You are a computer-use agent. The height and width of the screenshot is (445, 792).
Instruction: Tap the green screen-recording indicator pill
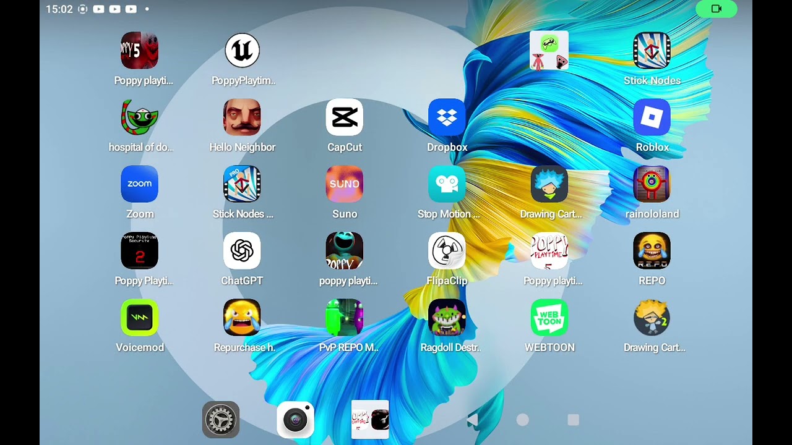pos(717,9)
